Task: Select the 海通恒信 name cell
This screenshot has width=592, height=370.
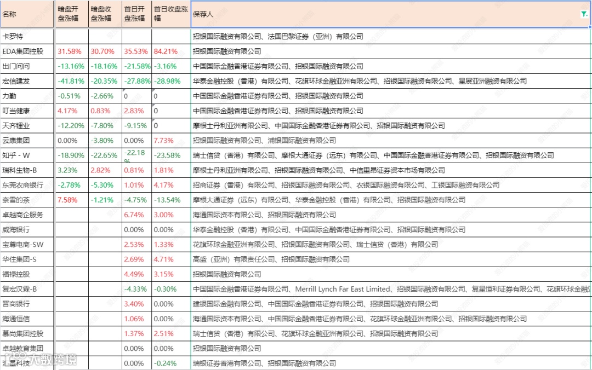Action: click(27, 319)
